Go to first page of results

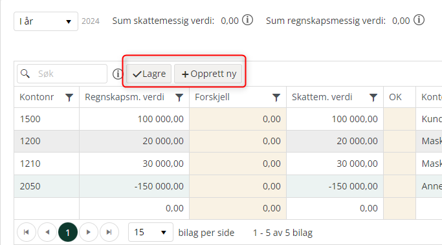coord(27,232)
